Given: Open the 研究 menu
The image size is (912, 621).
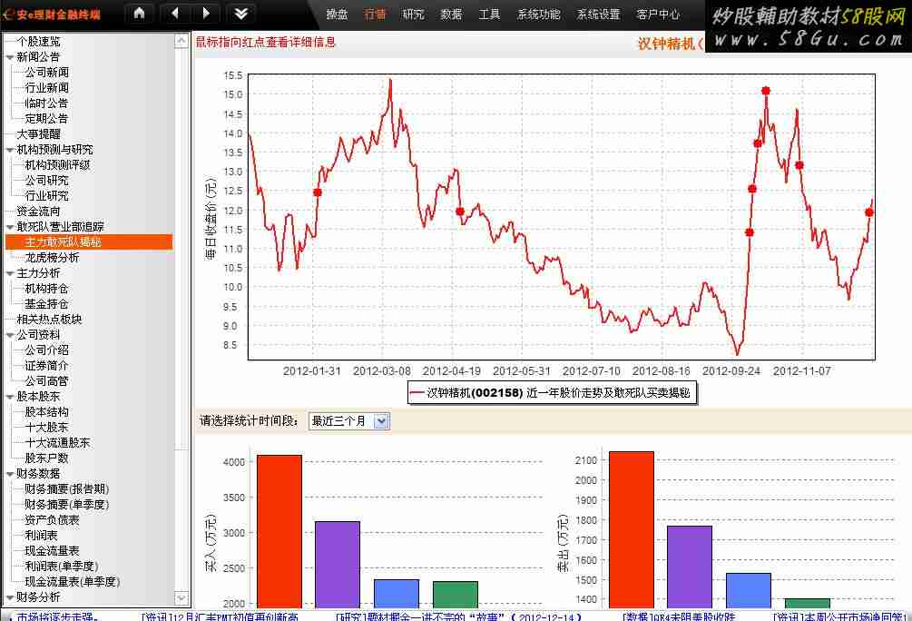Looking at the screenshot, I should (x=413, y=15).
